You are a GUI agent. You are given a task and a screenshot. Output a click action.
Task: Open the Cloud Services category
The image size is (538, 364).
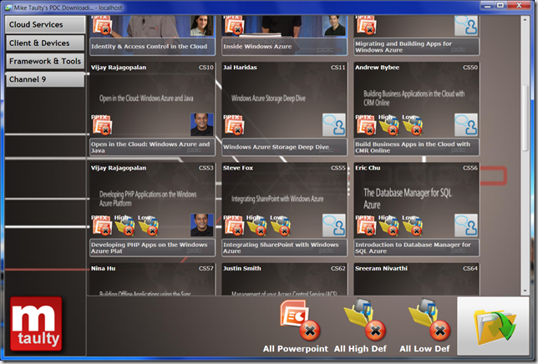click(45, 25)
